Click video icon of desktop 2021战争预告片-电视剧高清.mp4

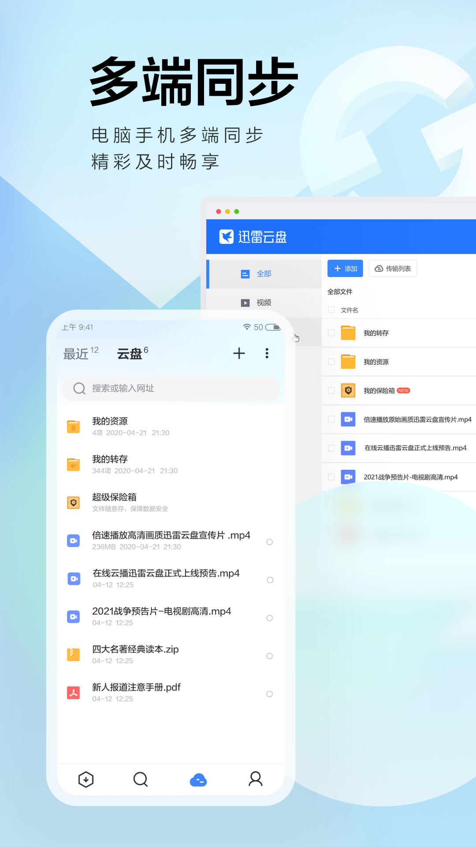coord(348,476)
